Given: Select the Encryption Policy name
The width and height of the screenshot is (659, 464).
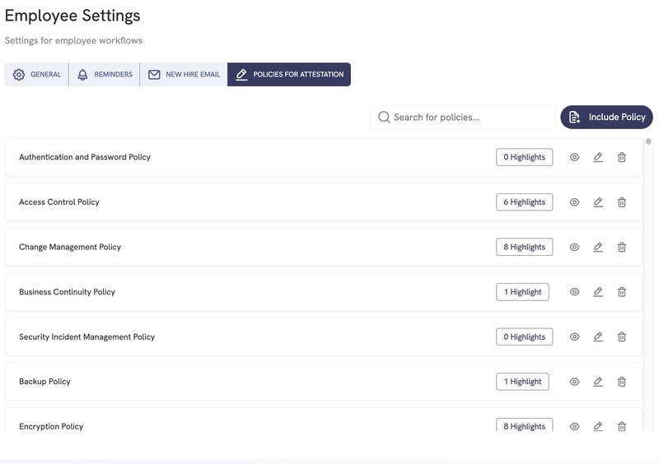Looking at the screenshot, I should (51, 427).
